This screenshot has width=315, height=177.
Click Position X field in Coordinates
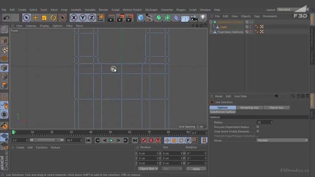[x=149, y=153]
